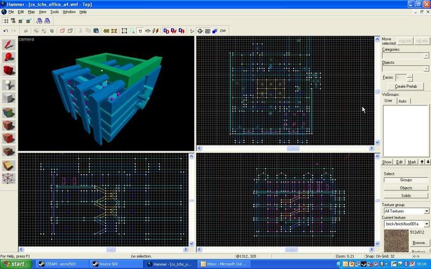The image size is (431, 269).
Task: Click the Objects select mode button
Action: click(406, 188)
